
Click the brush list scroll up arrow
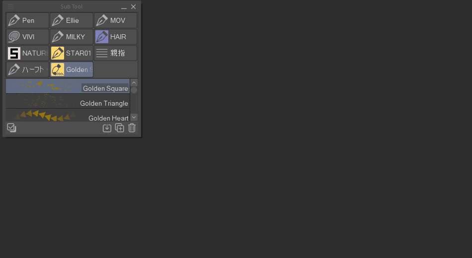(134, 83)
